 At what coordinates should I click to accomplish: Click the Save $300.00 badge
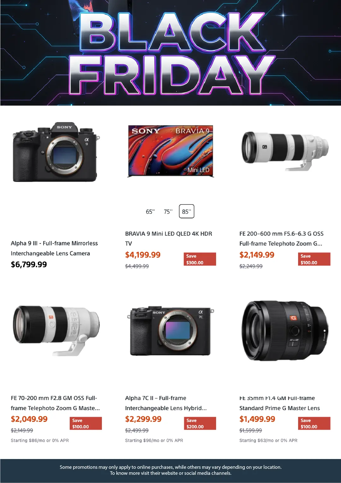coord(200,259)
